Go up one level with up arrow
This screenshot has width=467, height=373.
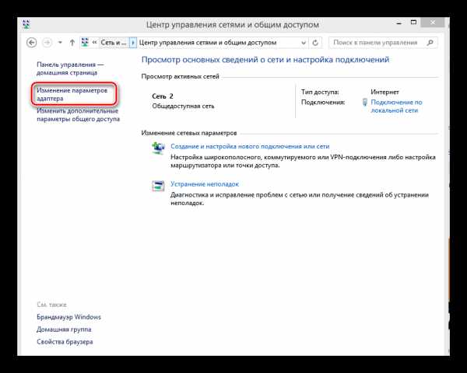(72, 43)
